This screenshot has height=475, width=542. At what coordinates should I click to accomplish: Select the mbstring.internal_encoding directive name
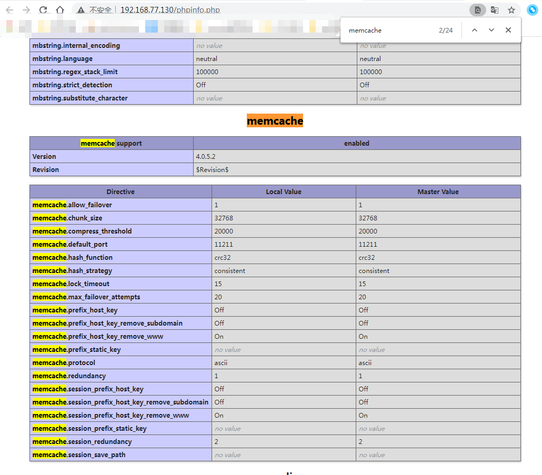[76, 45]
